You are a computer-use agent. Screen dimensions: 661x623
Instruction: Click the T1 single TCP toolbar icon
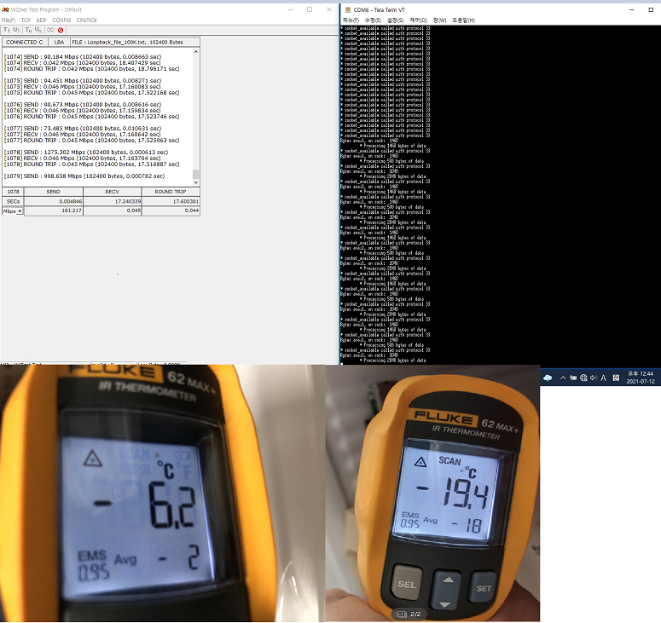[x=6, y=30]
